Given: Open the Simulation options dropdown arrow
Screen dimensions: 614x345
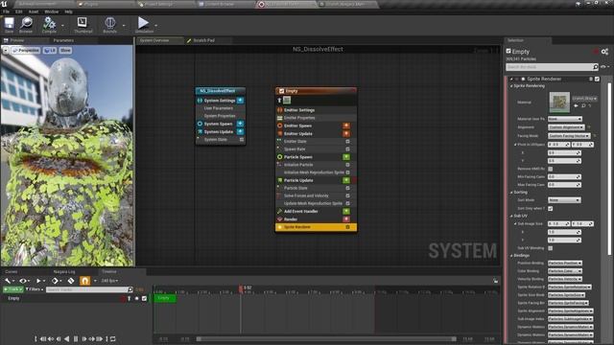Looking at the screenshot, I should point(155,26).
